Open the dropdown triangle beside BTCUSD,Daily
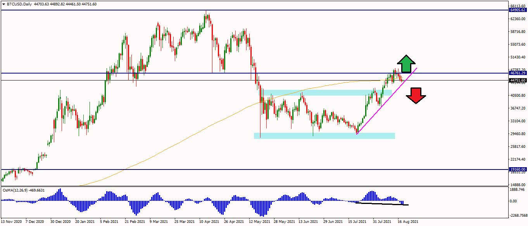Image resolution: width=528 pixels, height=226 pixels. click(3, 4)
